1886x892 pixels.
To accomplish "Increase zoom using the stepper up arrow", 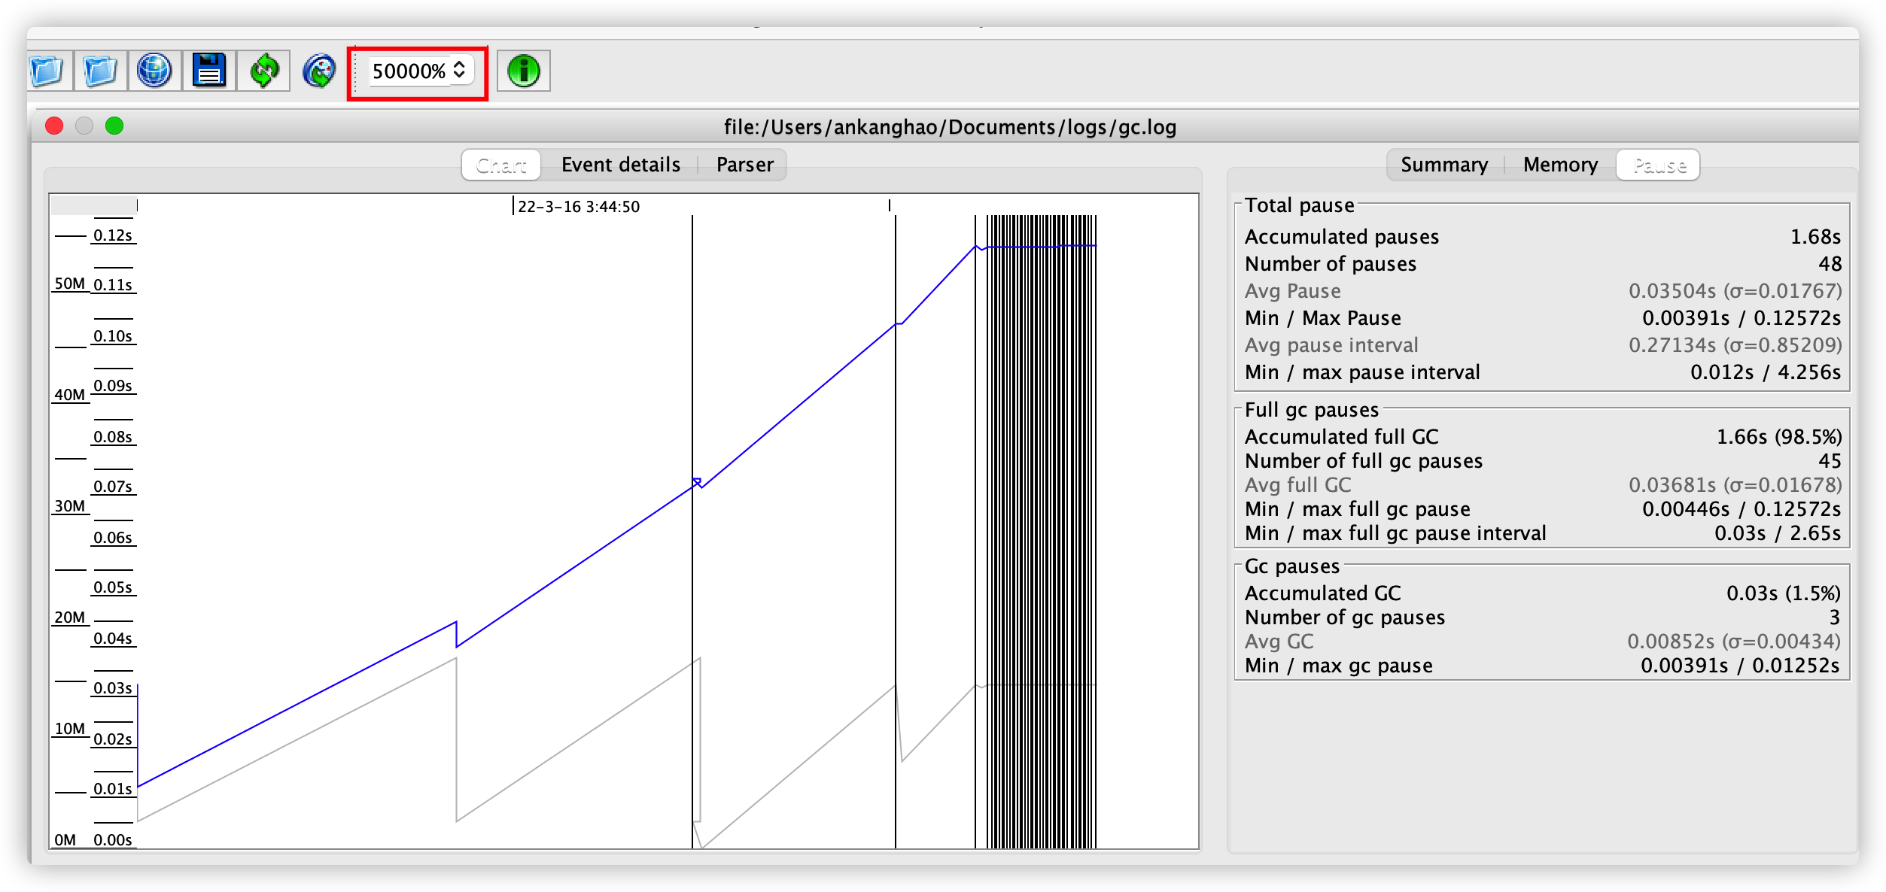I will [x=461, y=65].
